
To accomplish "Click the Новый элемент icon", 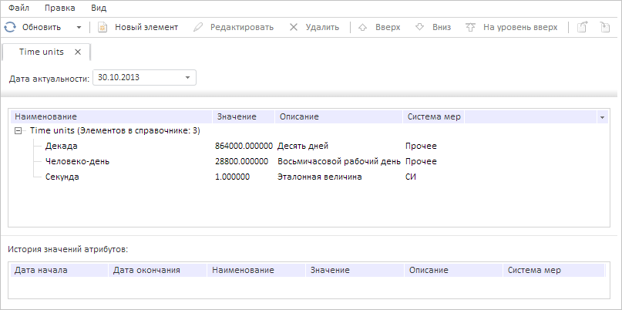I will 102,27.
